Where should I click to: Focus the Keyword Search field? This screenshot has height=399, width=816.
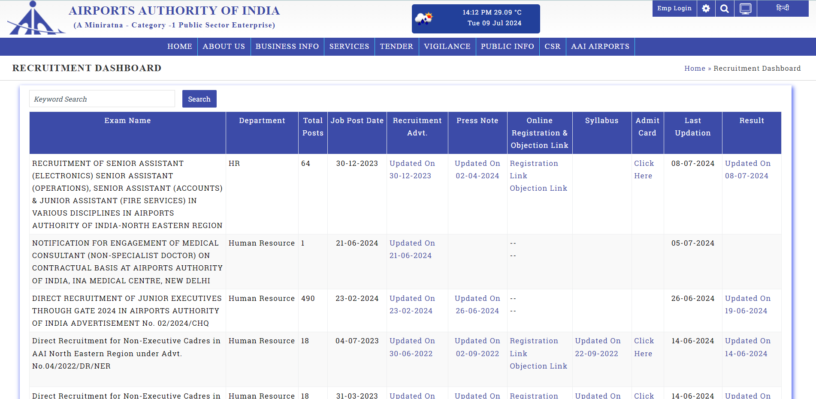102,99
